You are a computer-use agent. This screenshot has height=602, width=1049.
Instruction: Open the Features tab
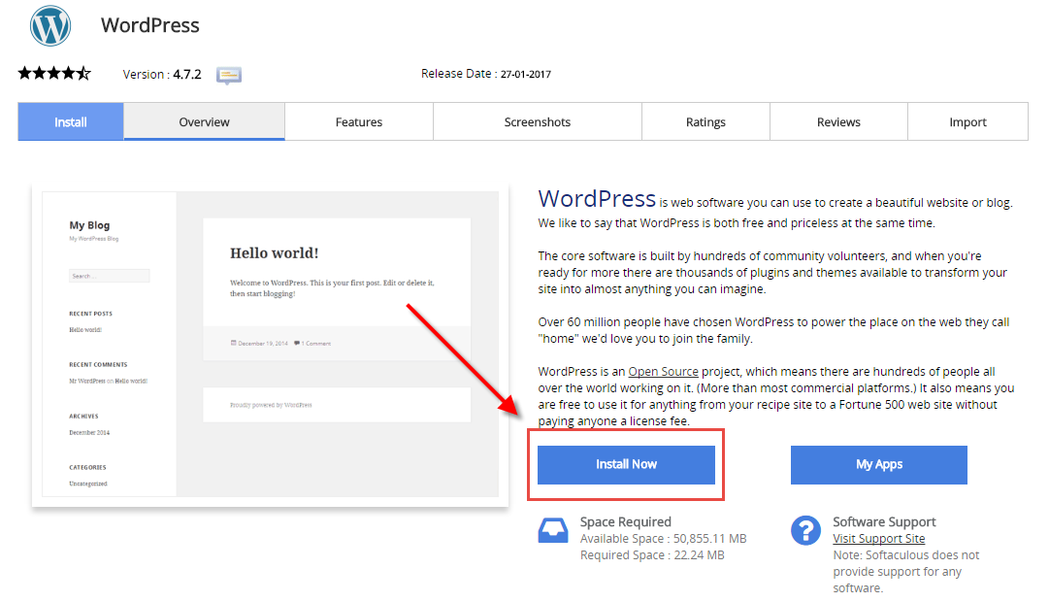point(359,122)
